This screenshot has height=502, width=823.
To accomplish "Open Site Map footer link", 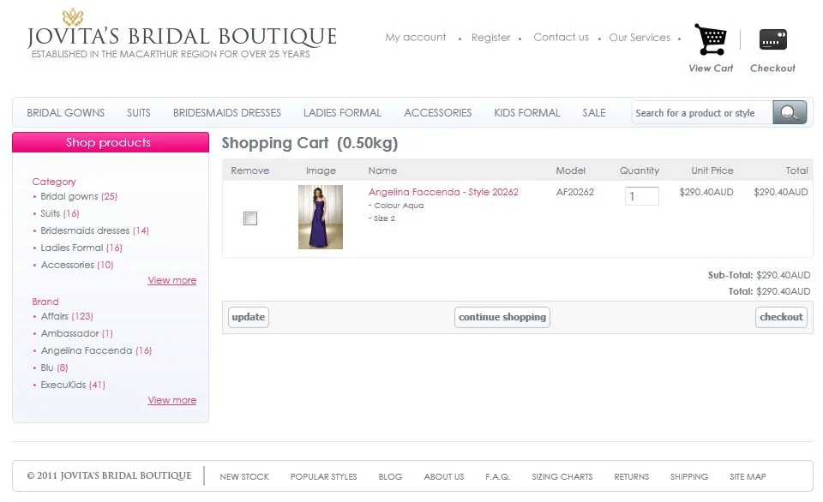I will [x=748, y=477].
